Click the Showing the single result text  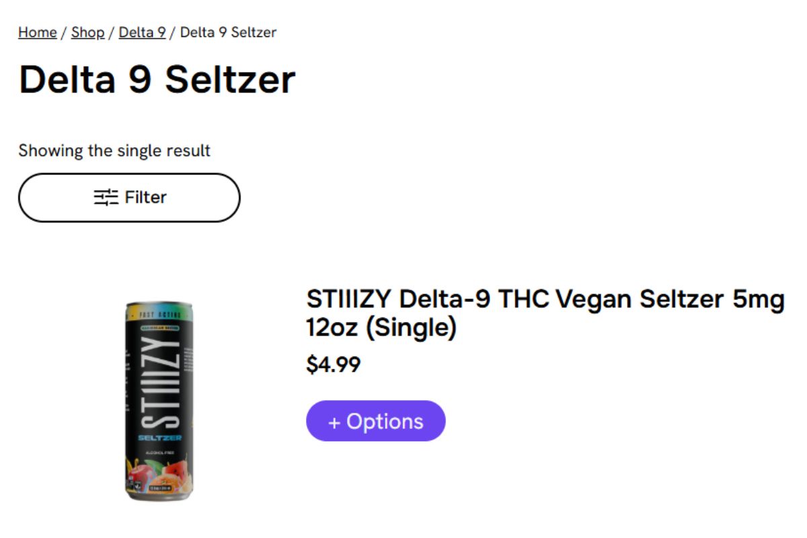114,150
